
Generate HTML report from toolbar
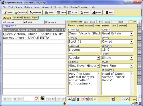pyautogui.click(x=73, y=13)
